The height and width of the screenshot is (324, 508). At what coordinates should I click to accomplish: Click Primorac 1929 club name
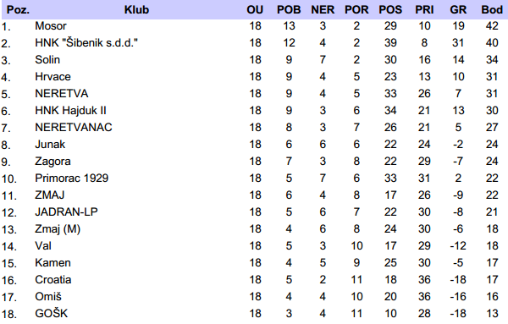72,178
